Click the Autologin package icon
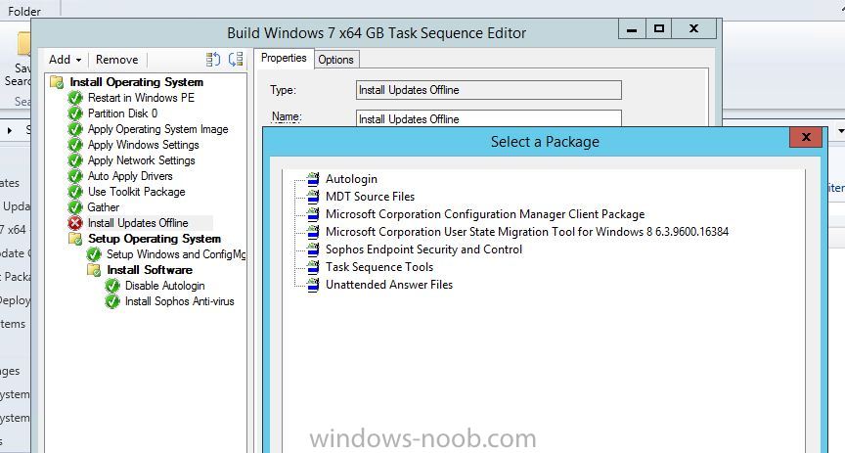The height and width of the screenshot is (453, 845). 313,179
